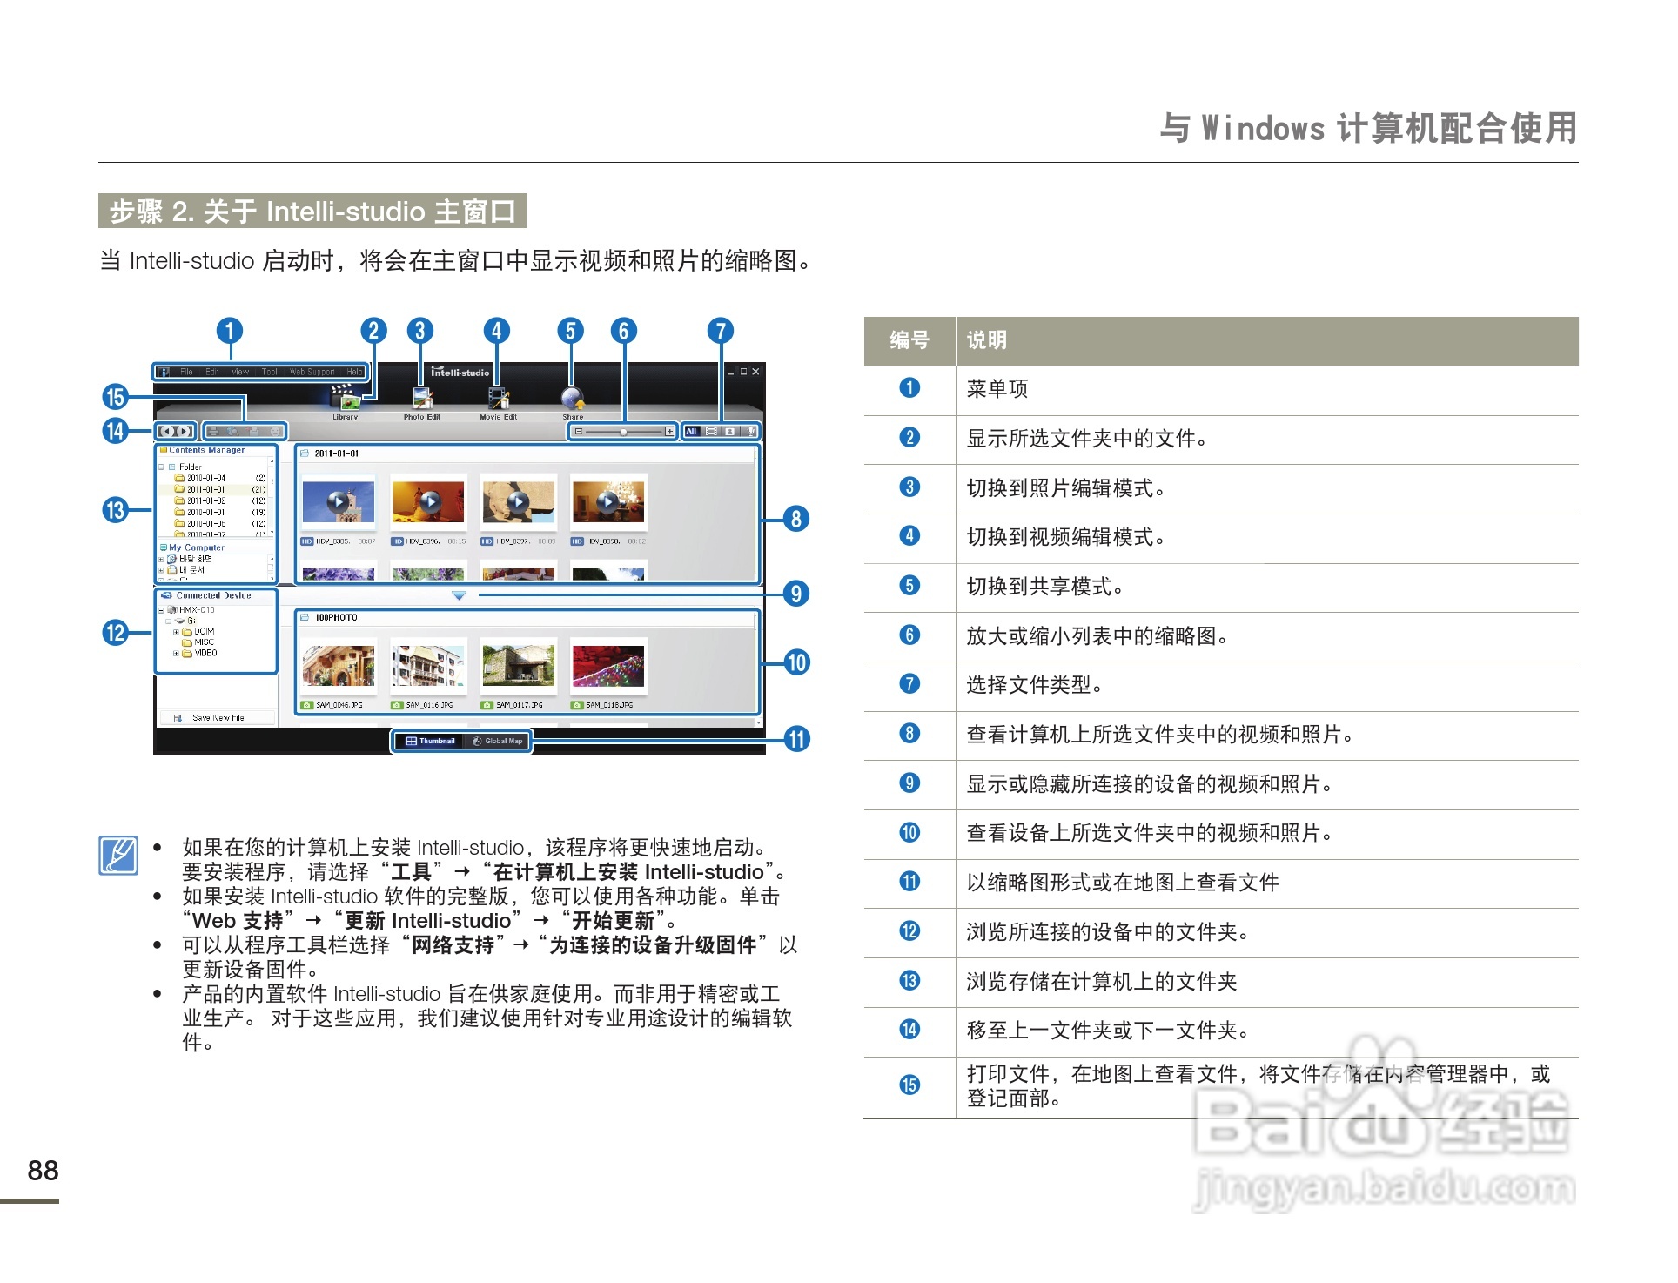The width and height of the screenshot is (1678, 1283).
Task: Filter to video files only
Action: pyautogui.click(x=711, y=432)
